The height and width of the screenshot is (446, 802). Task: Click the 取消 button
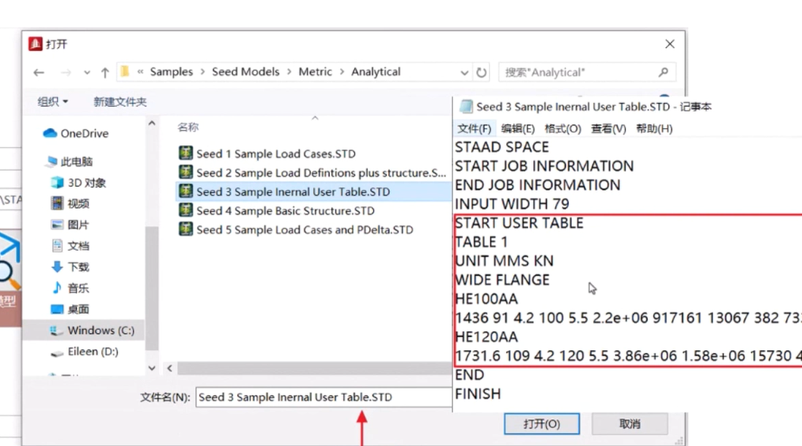[x=629, y=424]
